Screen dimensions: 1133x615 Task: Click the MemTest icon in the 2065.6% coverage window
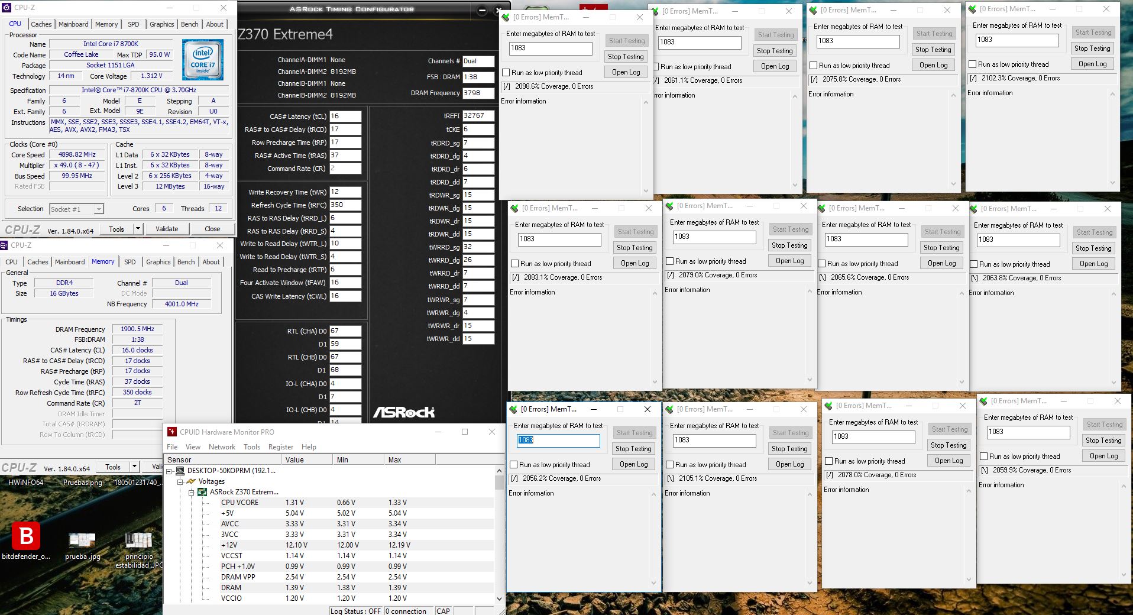pos(822,208)
